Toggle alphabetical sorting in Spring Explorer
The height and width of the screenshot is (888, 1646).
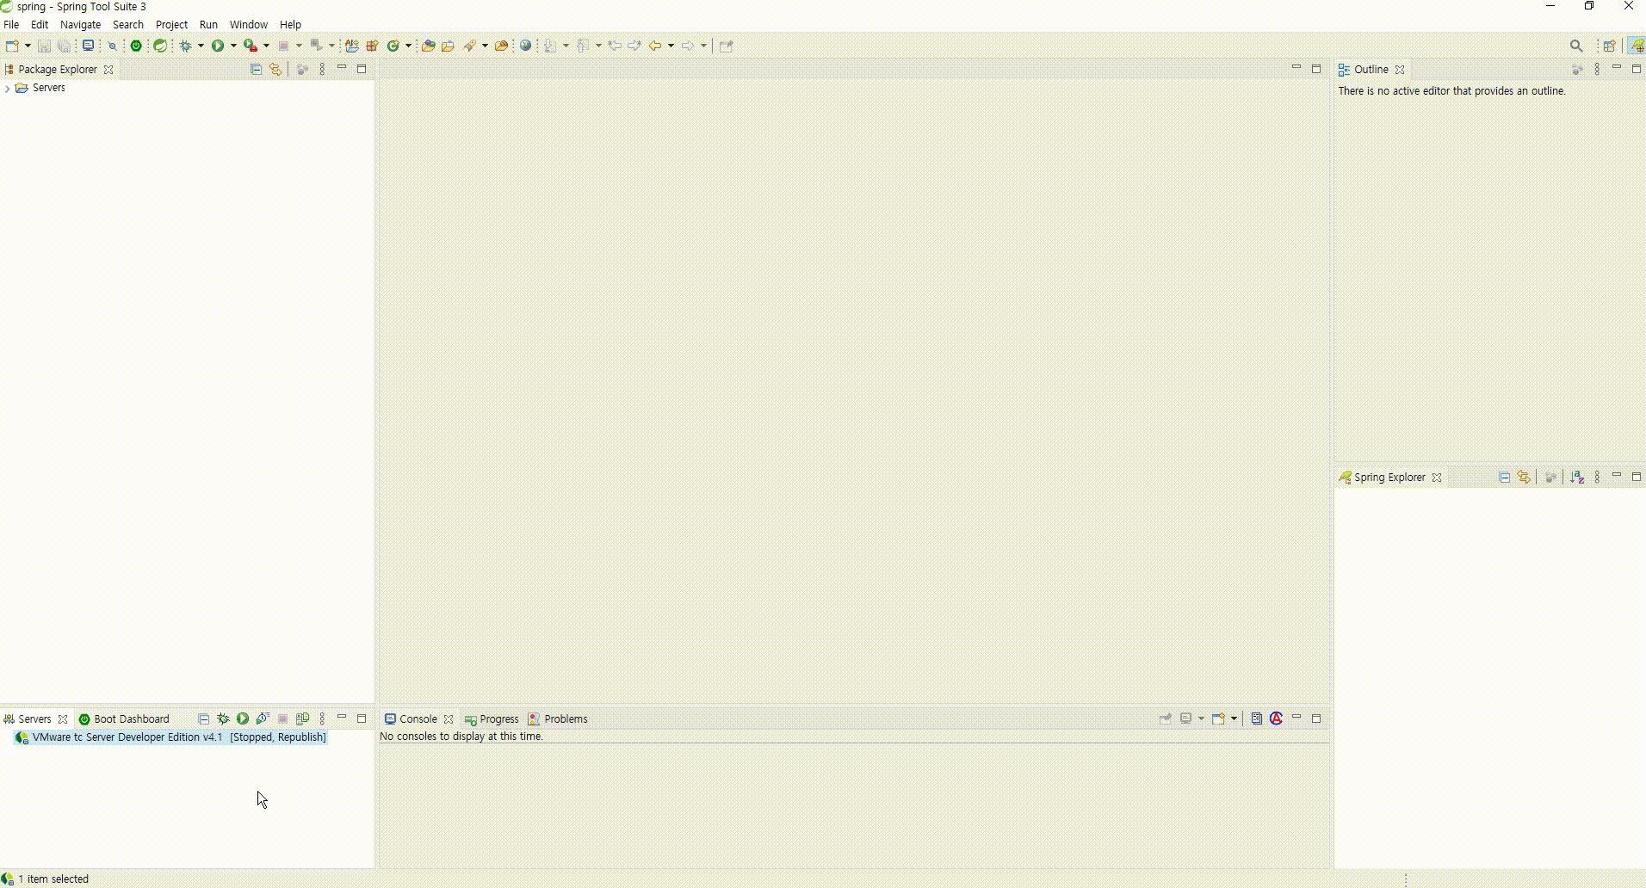coord(1577,477)
